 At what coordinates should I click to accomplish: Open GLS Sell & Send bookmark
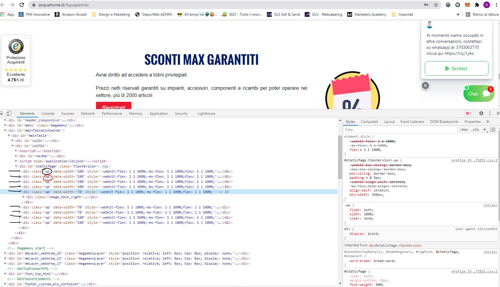coord(283,14)
